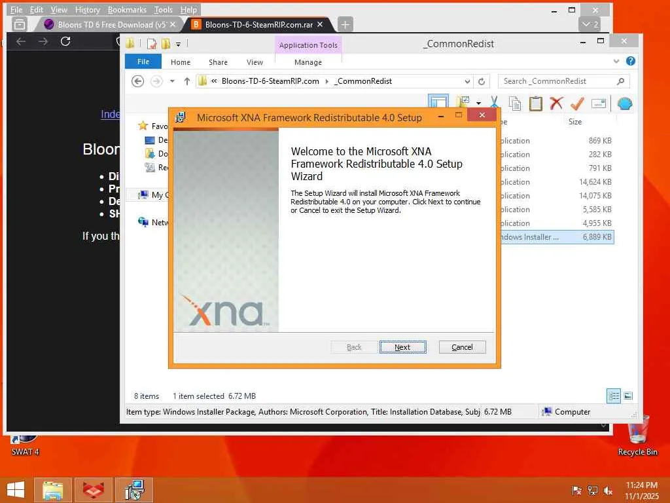Click the XNA installer title bar icon
Viewport: 670px width, 503px height.
[x=181, y=117]
